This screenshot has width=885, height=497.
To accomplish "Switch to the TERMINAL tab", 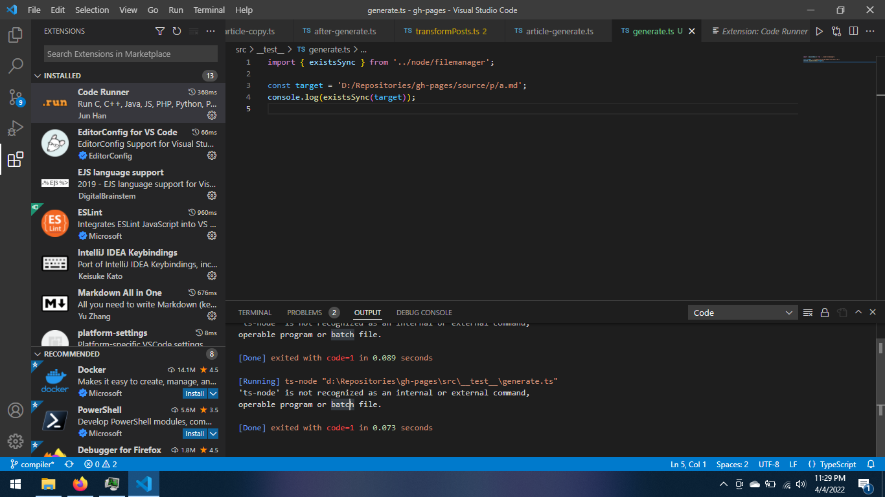I will tap(255, 312).
